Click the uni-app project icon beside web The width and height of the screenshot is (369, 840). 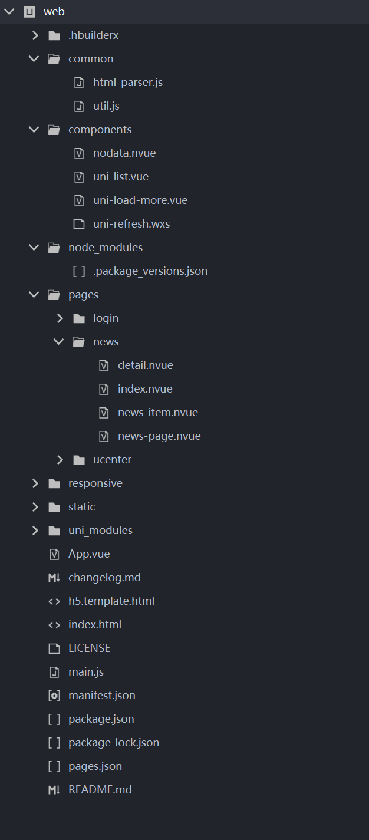pyautogui.click(x=29, y=12)
